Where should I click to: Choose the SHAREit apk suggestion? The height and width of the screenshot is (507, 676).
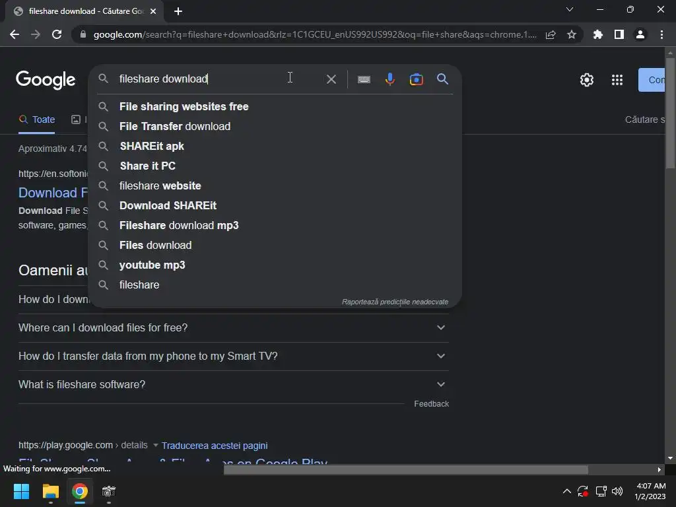click(x=275, y=146)
